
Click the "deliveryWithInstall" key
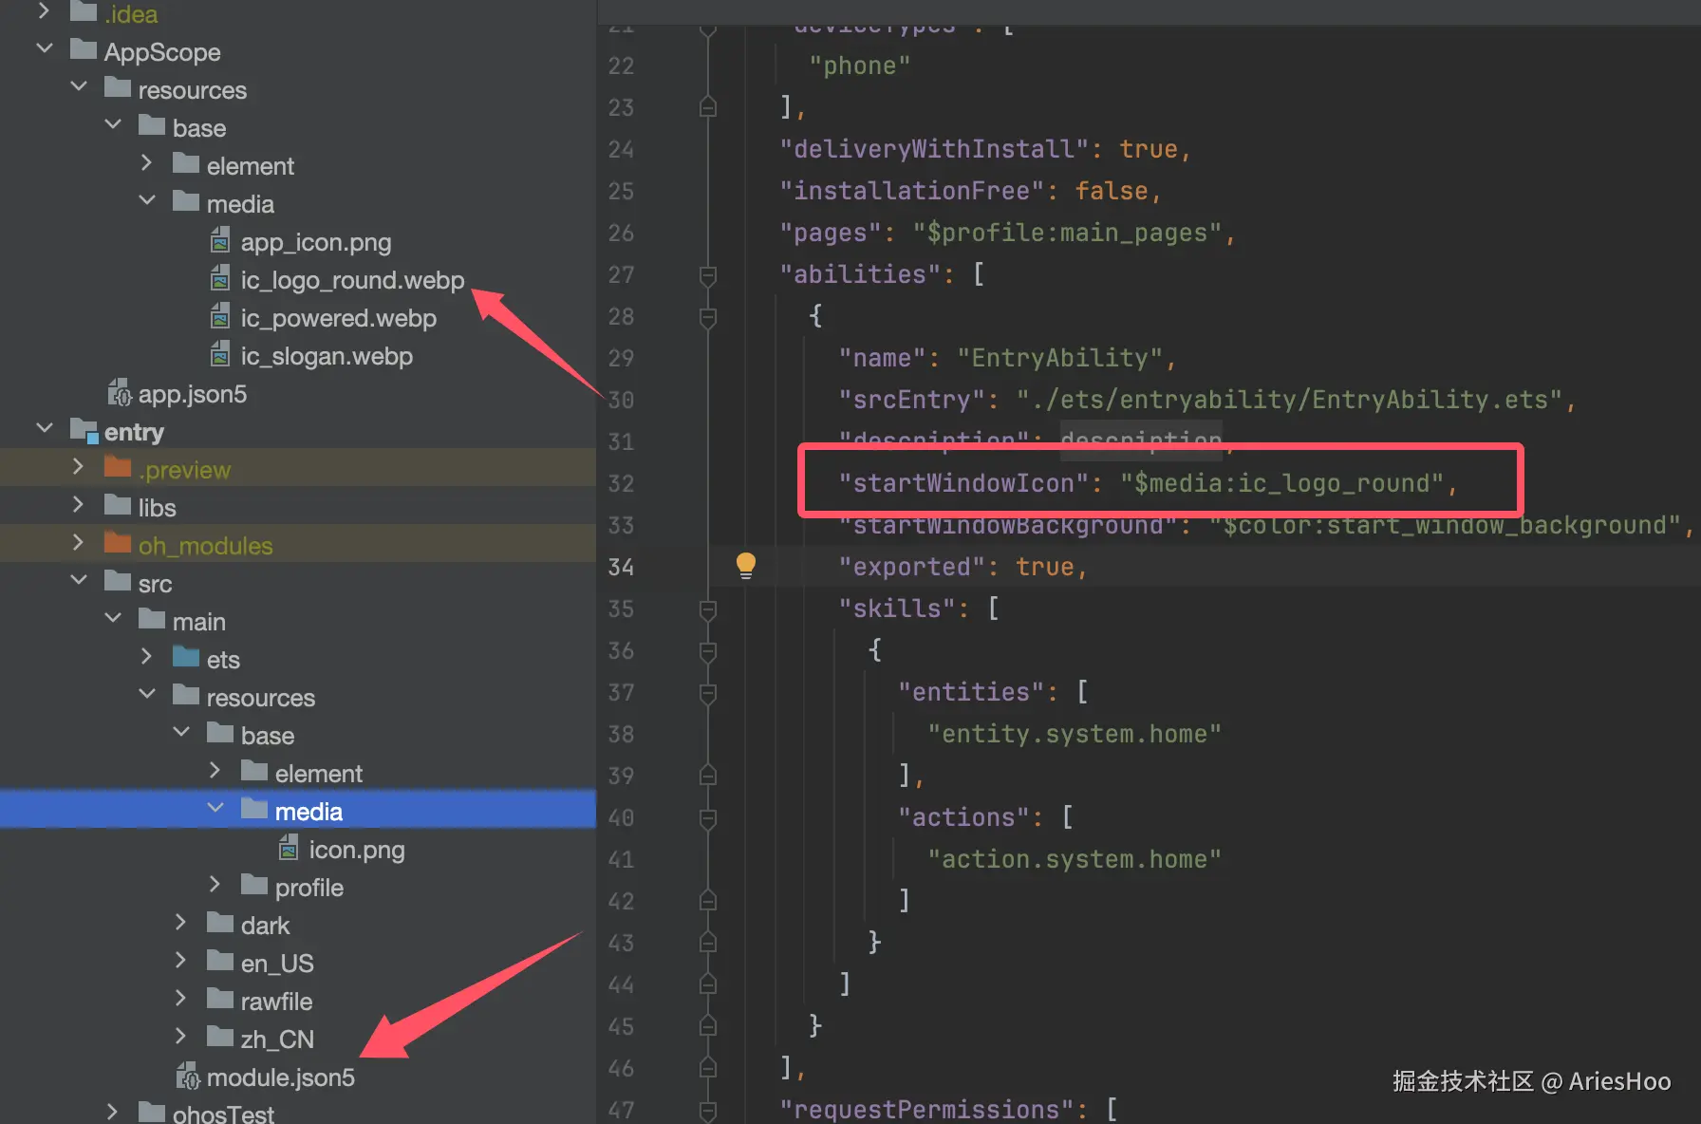pos(934,149)
